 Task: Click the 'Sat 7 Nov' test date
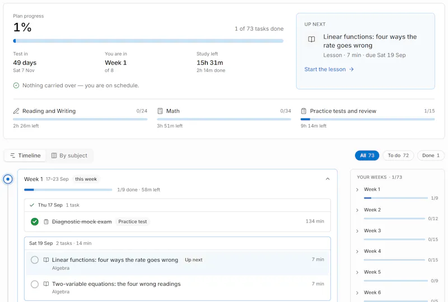pos(24,70)
